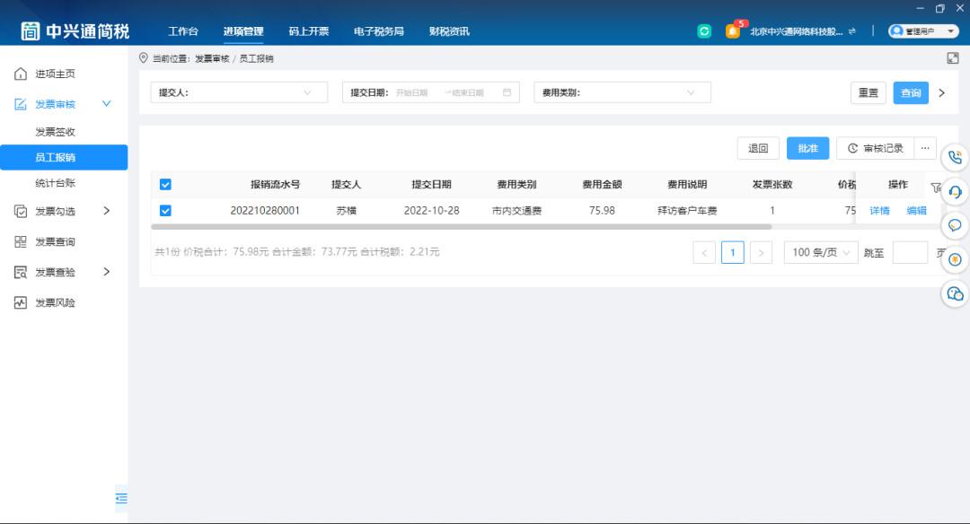The image size is (970, 524).
Task: Open the 提交人 submitter dropdown
Action: tap(238, 92)
